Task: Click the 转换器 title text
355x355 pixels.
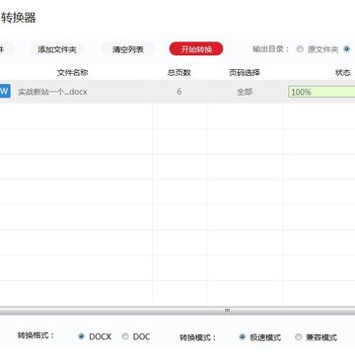Action: click(18, 18)
